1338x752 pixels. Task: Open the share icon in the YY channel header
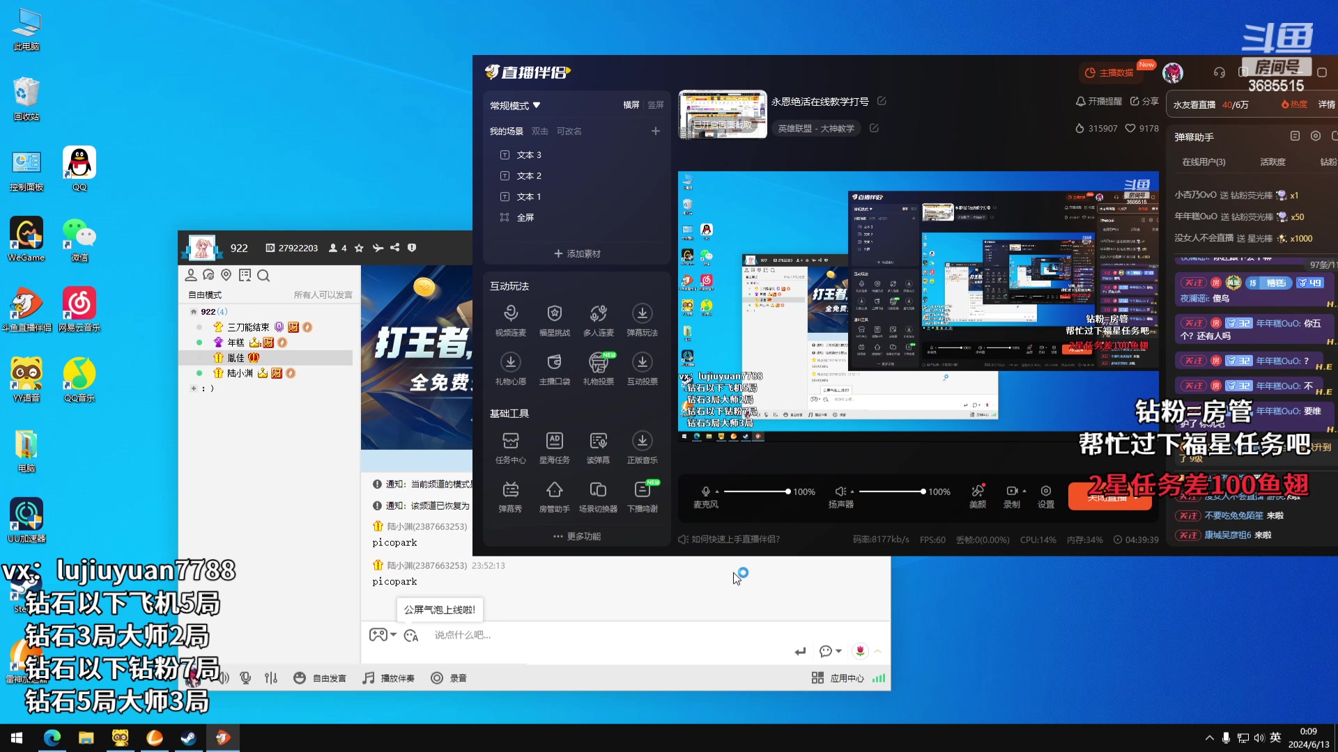(395, 248)
